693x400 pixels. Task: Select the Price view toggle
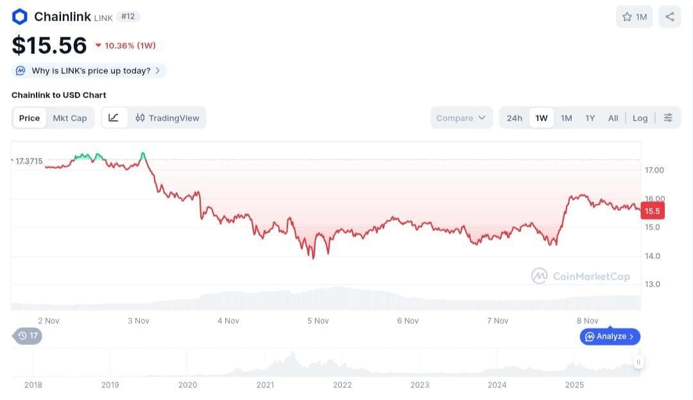tap(30, 118)
